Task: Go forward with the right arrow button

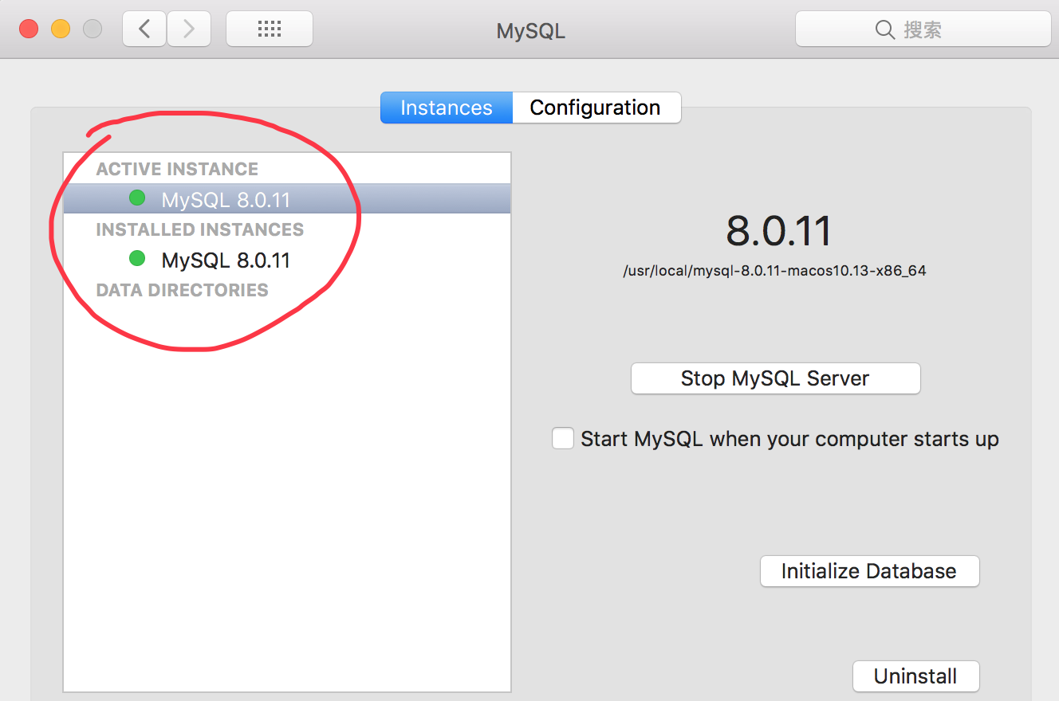Action: [x=189, y=29]
